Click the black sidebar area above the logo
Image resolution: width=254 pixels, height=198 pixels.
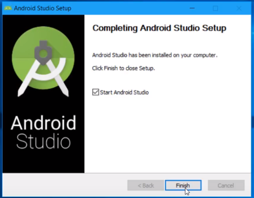[x=44, y=20]
